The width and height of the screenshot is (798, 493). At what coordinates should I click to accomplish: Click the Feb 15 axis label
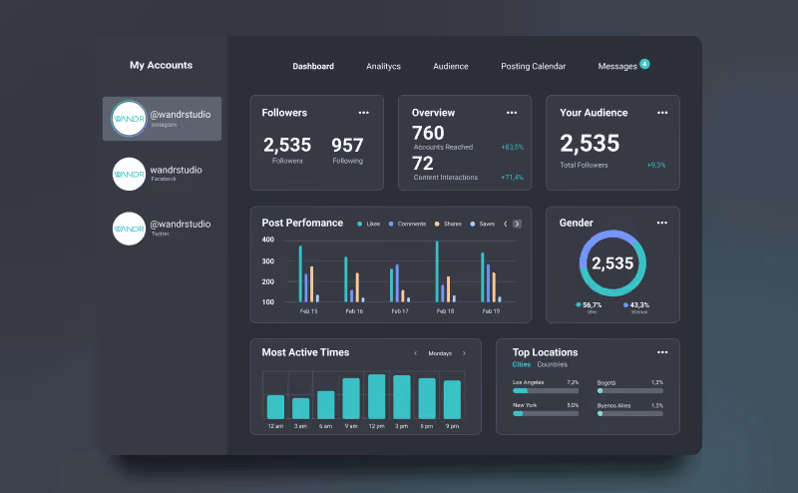(x=308, y=310)
